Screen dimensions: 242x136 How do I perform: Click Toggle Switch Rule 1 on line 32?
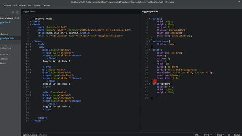tap(56, 107)
